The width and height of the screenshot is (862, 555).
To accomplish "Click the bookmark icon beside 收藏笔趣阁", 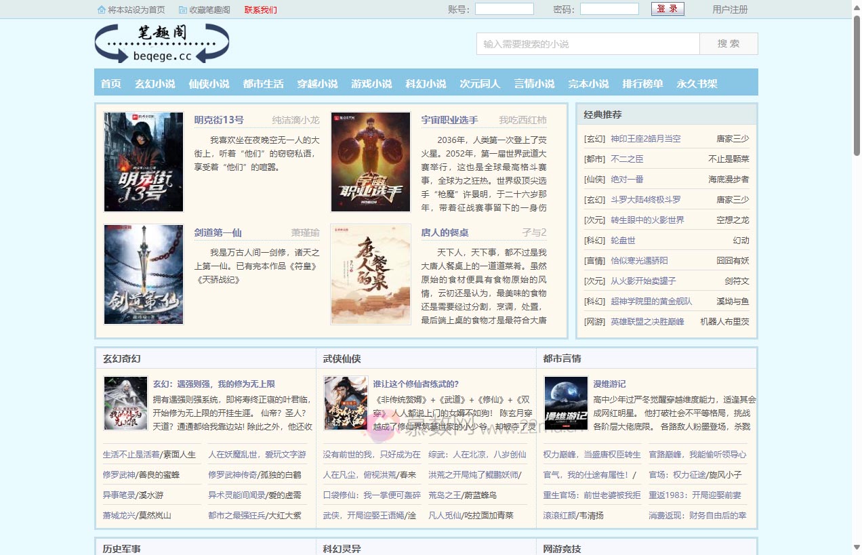I will [x=183, y=9].
